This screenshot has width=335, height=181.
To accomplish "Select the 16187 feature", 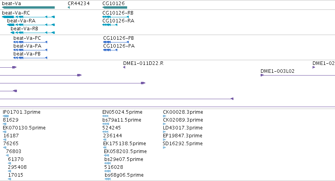I will [5, 140].
